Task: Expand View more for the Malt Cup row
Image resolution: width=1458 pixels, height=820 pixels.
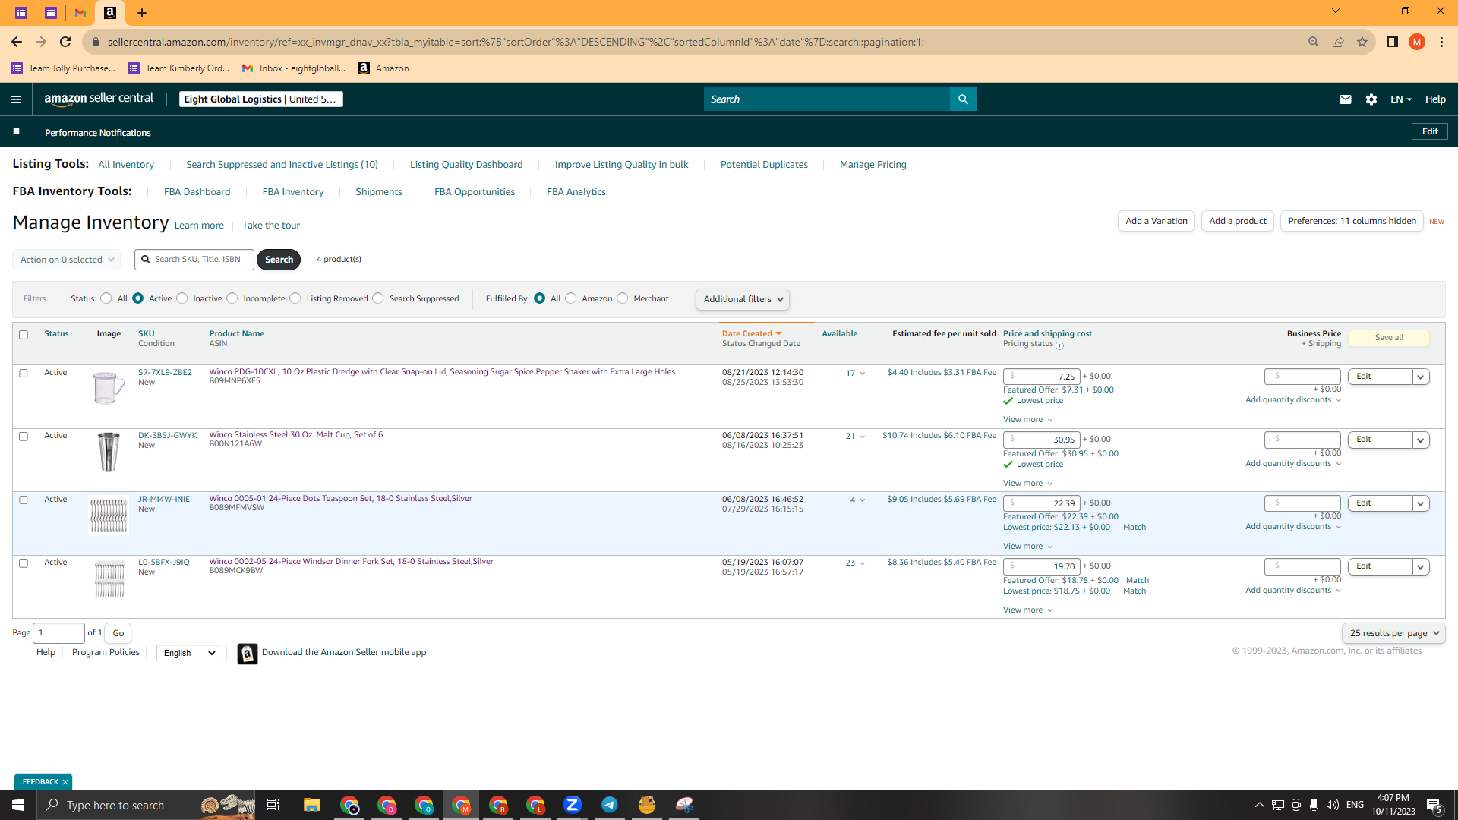Action: [x=1028, y=484]
